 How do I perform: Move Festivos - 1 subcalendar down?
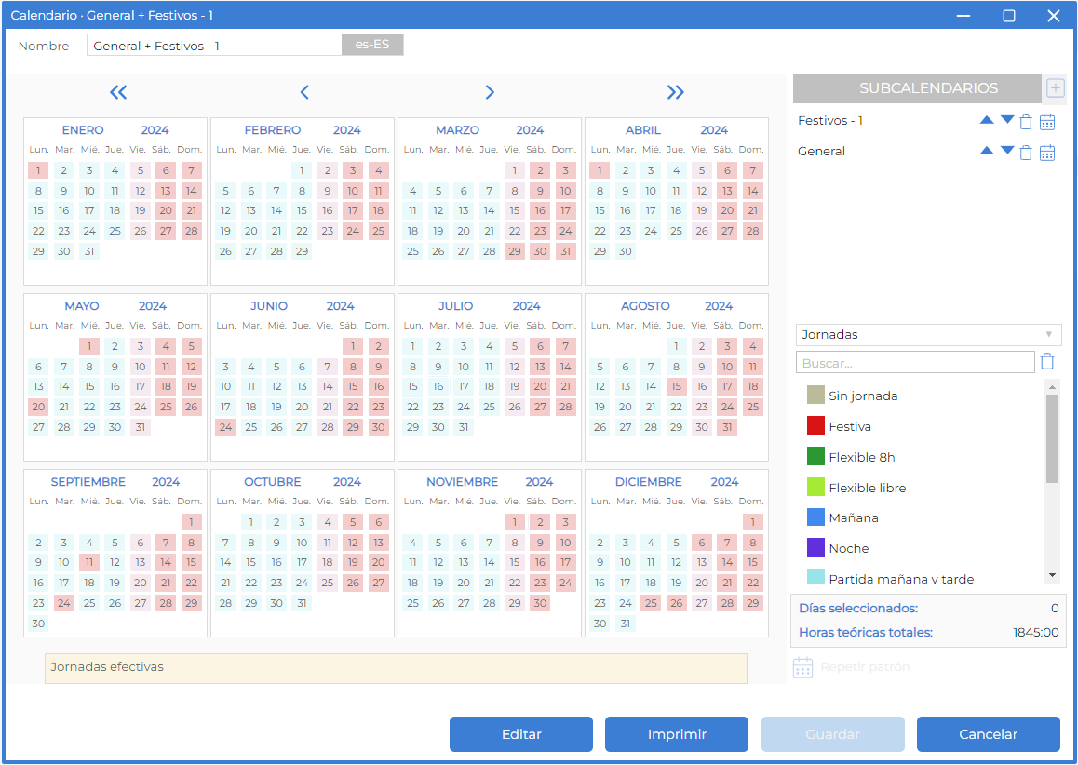click(1007, 120)
